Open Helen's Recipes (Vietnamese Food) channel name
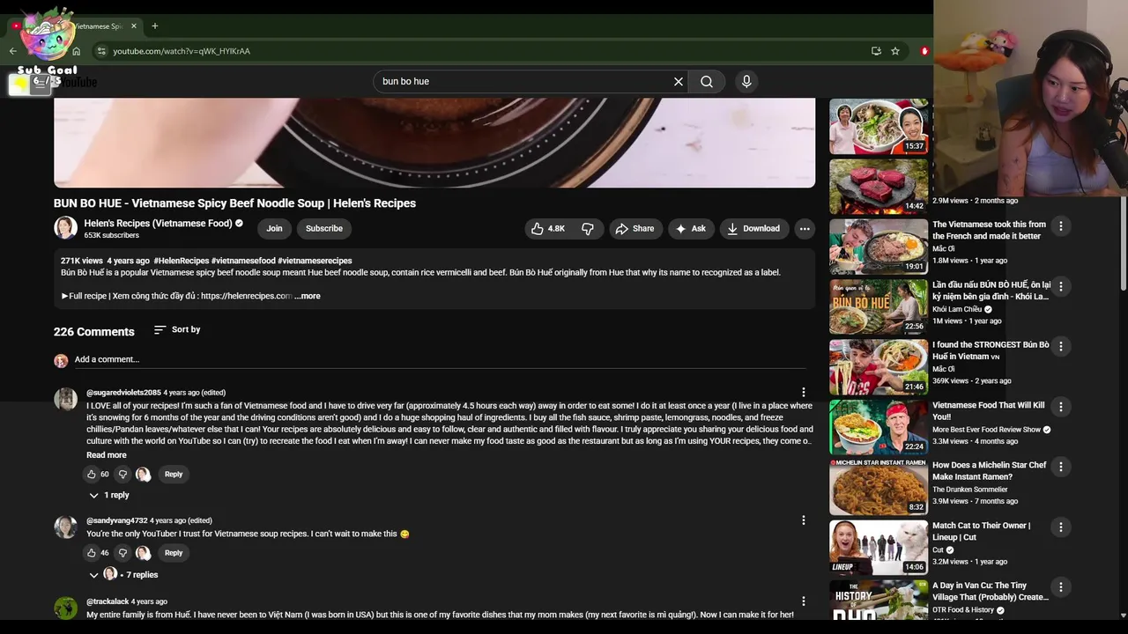This screenshot has height=634, width=1128. click(158, 223)
